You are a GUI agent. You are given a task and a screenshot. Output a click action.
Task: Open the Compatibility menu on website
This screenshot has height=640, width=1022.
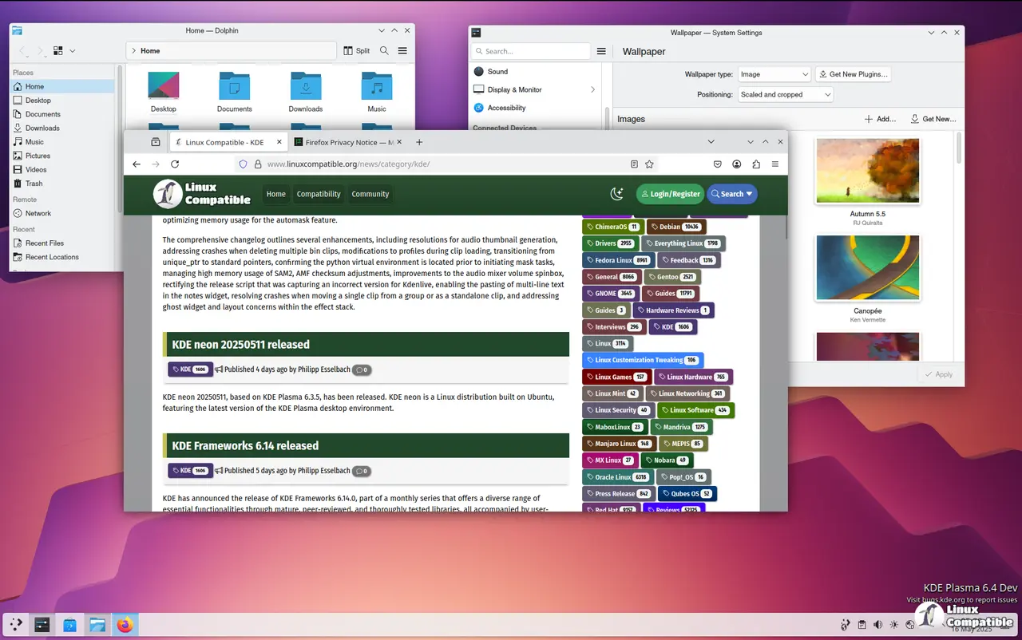(319, 194)
